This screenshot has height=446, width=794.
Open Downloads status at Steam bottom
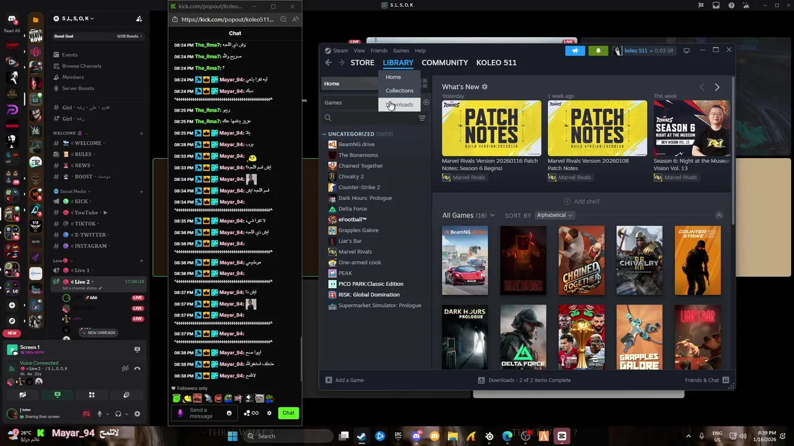(x=524, y=380)
